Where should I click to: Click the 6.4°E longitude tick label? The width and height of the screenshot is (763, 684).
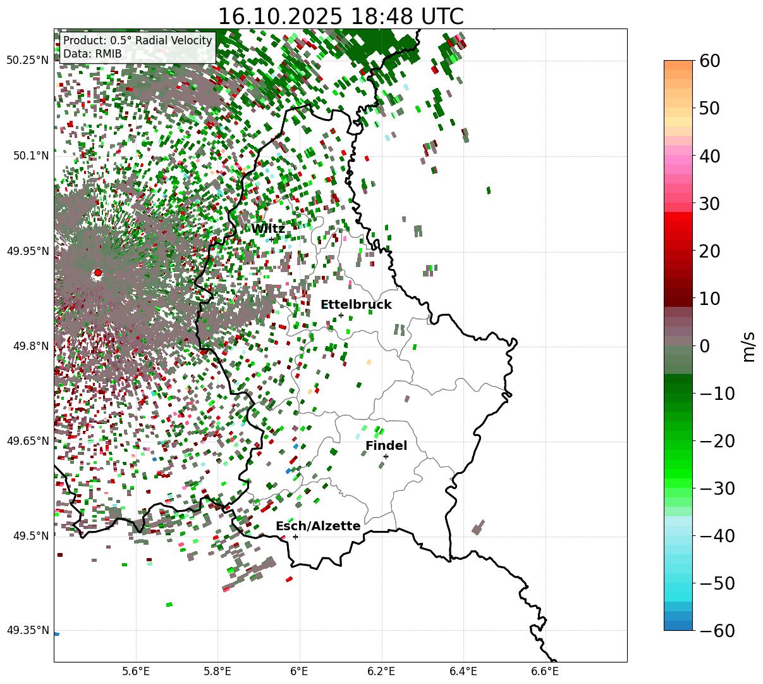coord(463,673)
